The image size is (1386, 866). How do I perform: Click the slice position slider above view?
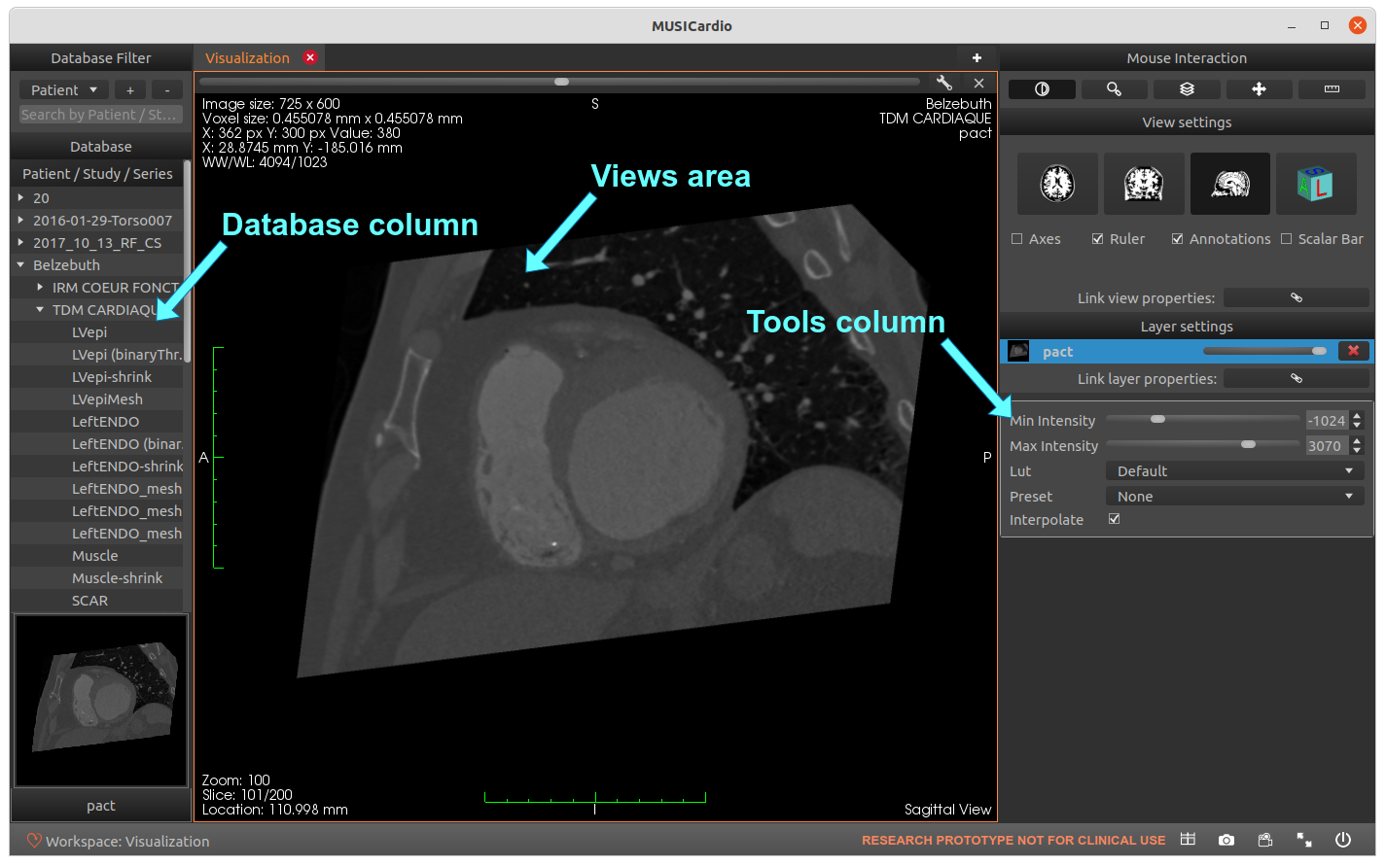pos(560,82)
